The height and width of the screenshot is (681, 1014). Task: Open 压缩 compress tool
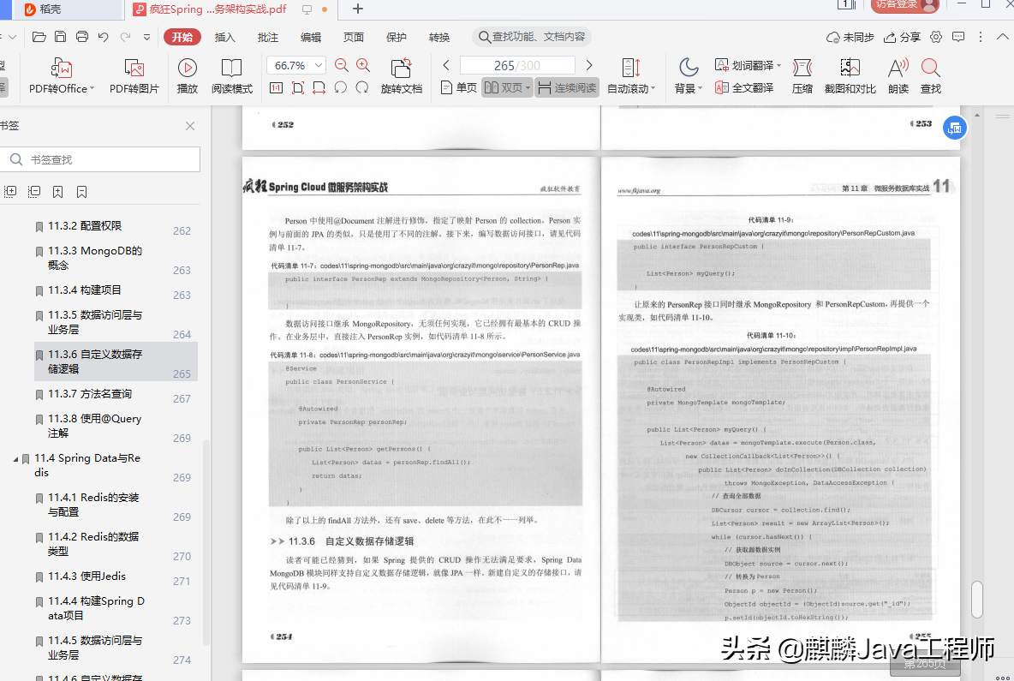(802, 75)
